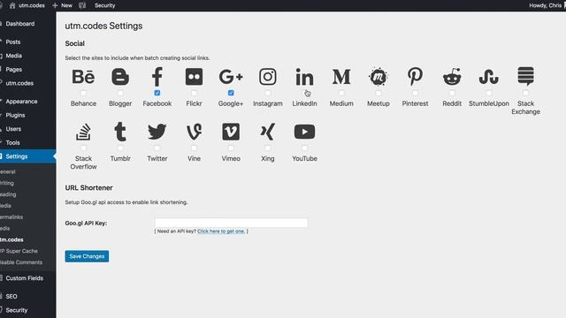Screen dimensions: 566x318
Task: Click the Stack Exchange logo icon
Action: pos(525,77)
